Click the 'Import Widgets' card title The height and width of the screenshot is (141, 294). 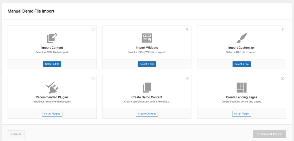pyautogui.click(x=147, y=48)
